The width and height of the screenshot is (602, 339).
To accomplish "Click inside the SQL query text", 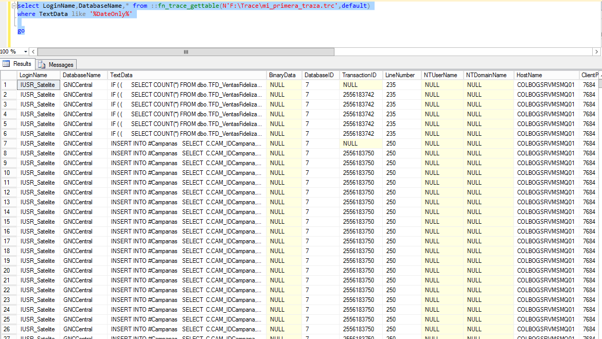I will tap(103, 6).
